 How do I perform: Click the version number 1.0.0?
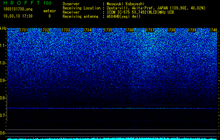tap(47, 3)
